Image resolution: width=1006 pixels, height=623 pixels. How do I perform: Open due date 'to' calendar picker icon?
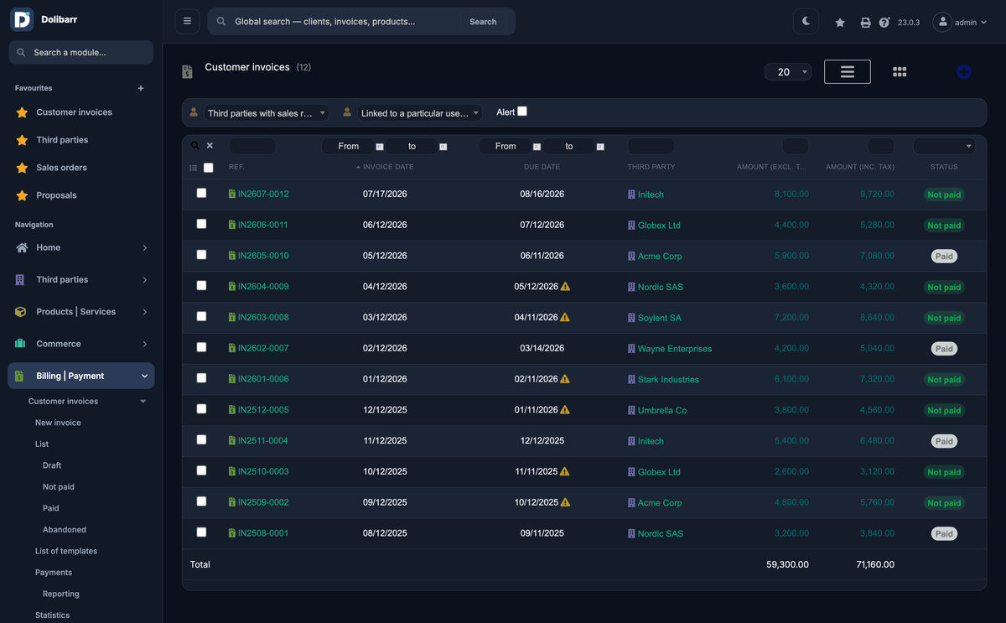tap(600, 147)
